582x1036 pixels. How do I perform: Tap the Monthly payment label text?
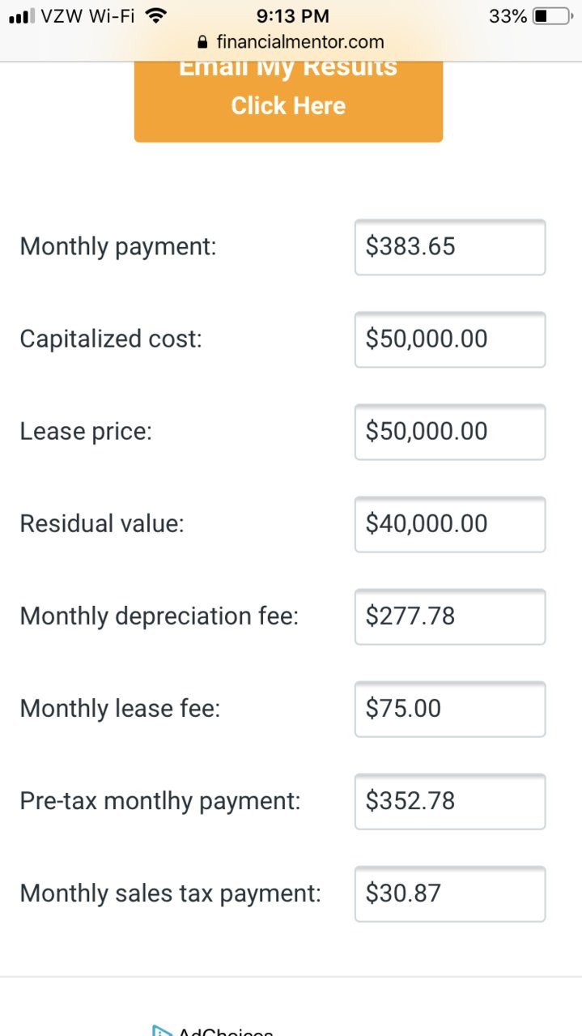tap(118, 247)
